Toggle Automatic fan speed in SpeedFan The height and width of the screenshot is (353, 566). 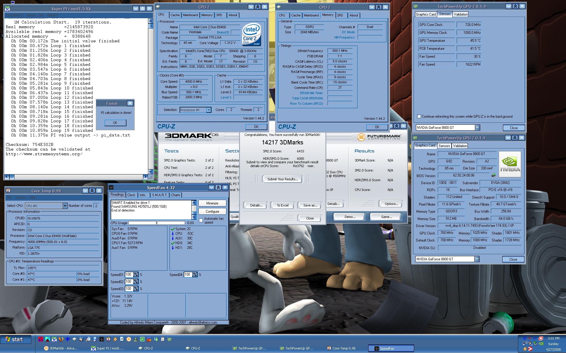(x=201, y=220)
